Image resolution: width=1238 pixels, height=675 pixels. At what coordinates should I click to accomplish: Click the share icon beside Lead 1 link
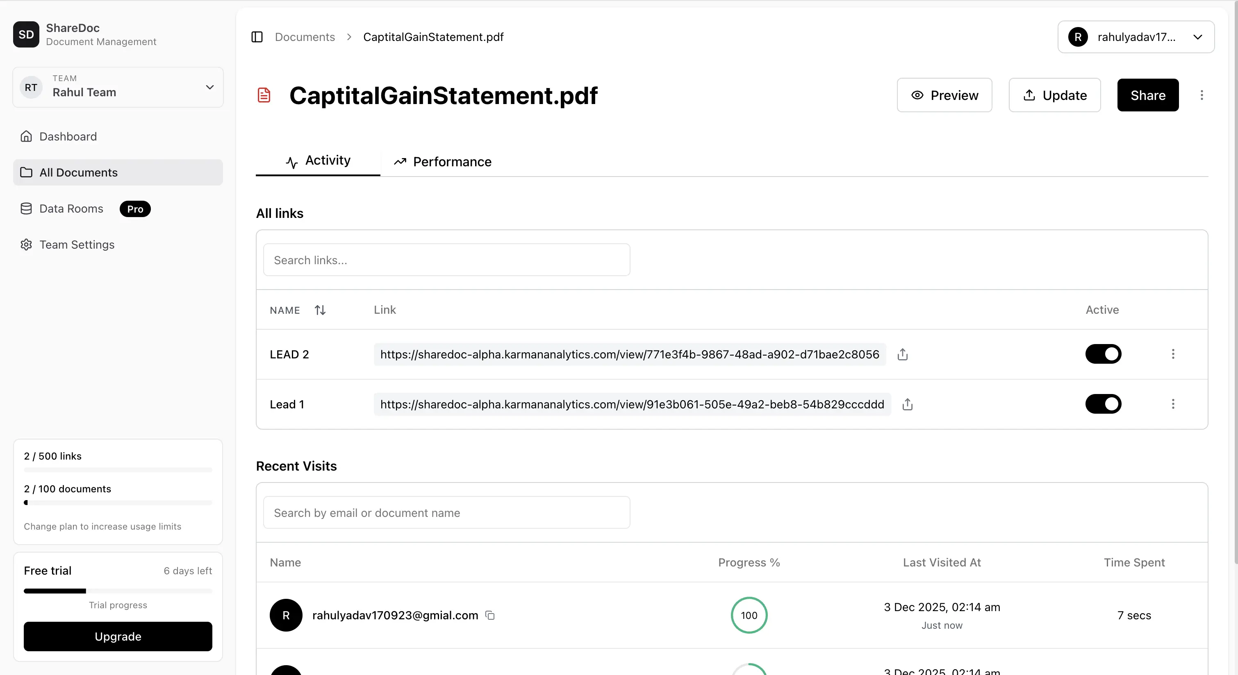tap(907, 404)
